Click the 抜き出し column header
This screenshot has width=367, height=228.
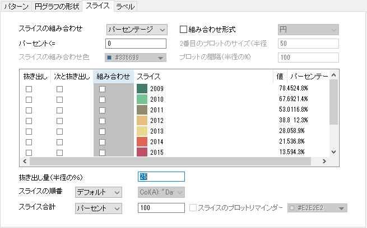[x=35, y=77]
